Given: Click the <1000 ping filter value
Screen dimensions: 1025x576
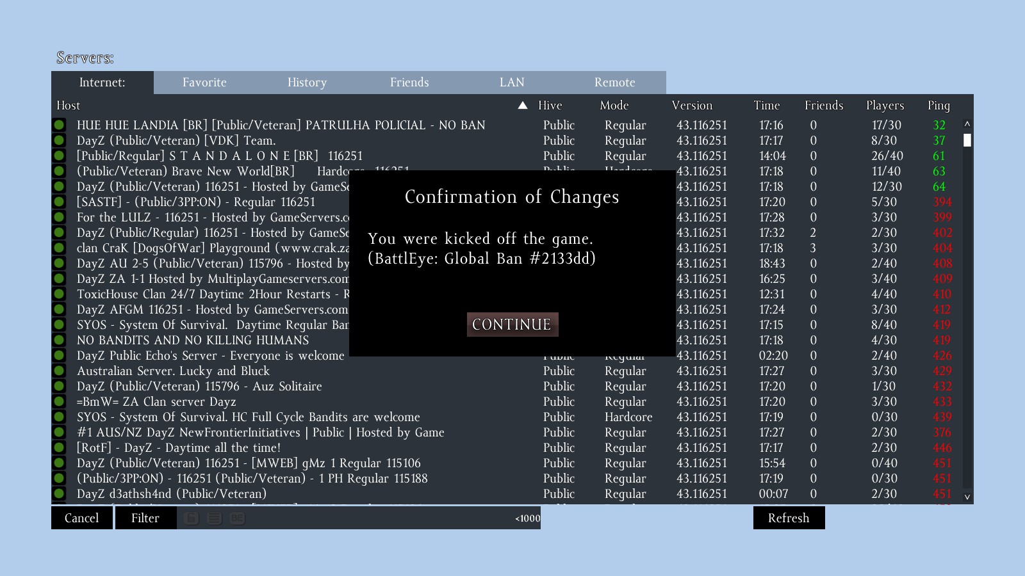Looking at the screenshot, I should (x=527, y=518).
